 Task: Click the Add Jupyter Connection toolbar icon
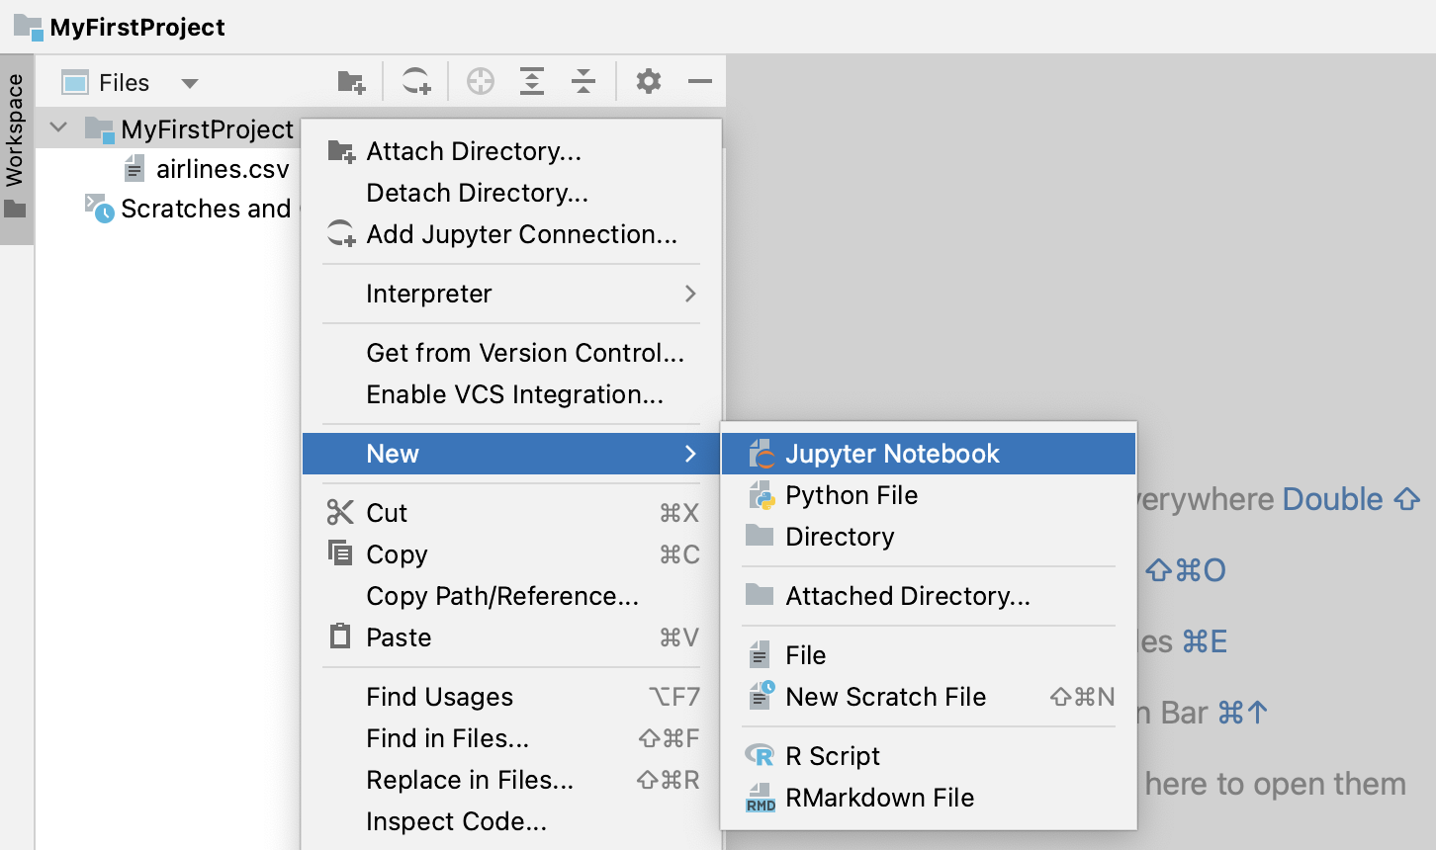[415, 81]
